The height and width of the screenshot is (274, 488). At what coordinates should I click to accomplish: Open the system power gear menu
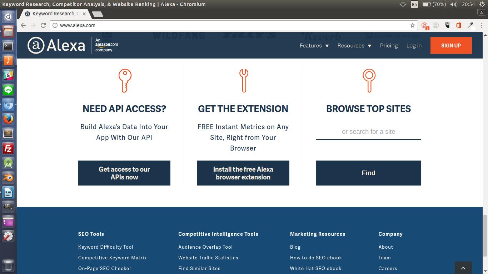482,4
